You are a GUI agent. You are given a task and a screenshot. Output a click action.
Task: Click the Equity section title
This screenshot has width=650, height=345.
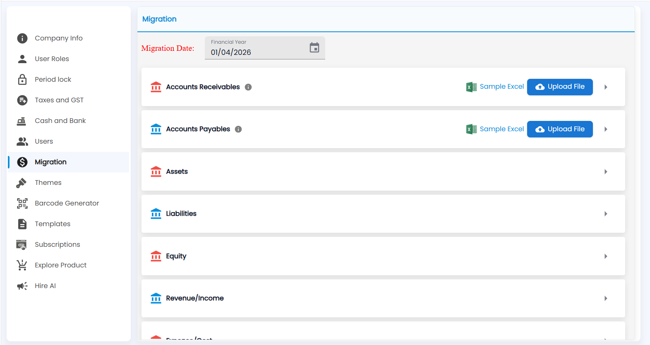[176, 256]
